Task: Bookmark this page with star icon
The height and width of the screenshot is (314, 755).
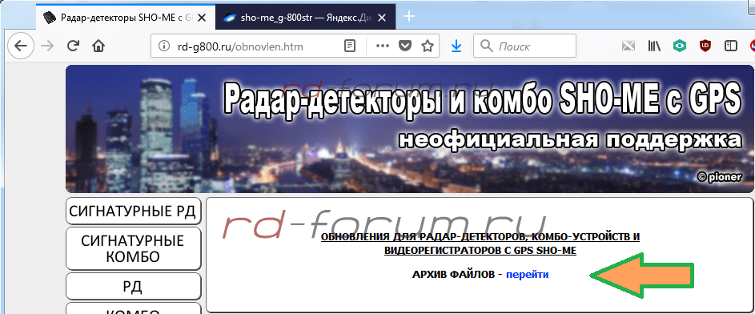Action: click(427, 46)
